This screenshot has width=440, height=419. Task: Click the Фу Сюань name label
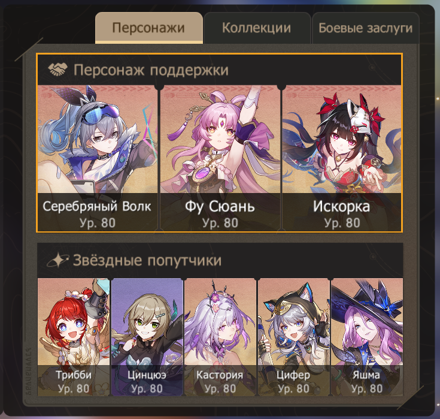(x=220, y=207)
